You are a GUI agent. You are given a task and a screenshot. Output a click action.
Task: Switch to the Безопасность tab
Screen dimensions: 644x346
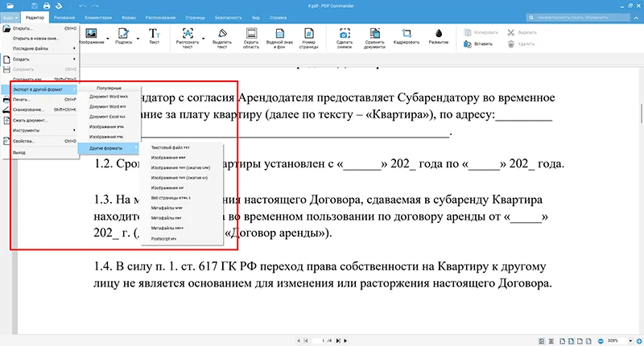click(229, 18)
